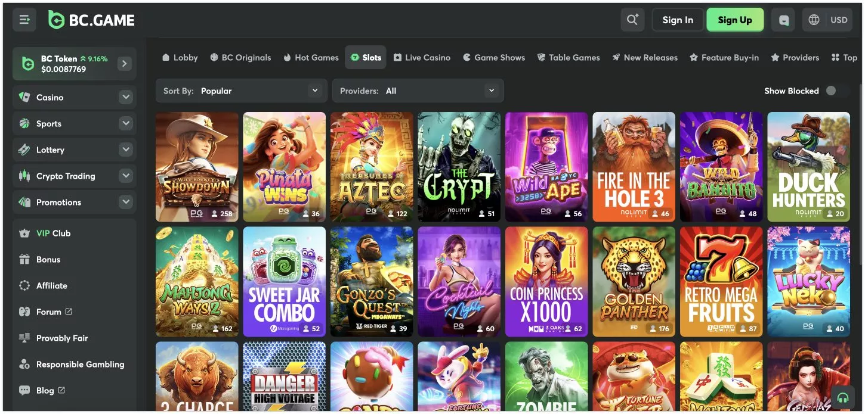The image size is (865, 414).
Task: Open the game search icon
Action: click(x=632, y=20)
